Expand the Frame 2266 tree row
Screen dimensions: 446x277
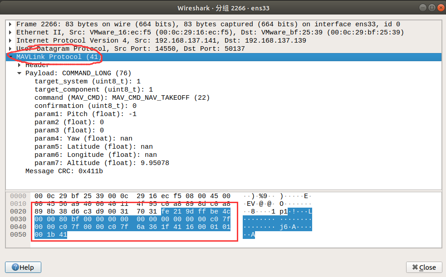[x=10, y=24]
